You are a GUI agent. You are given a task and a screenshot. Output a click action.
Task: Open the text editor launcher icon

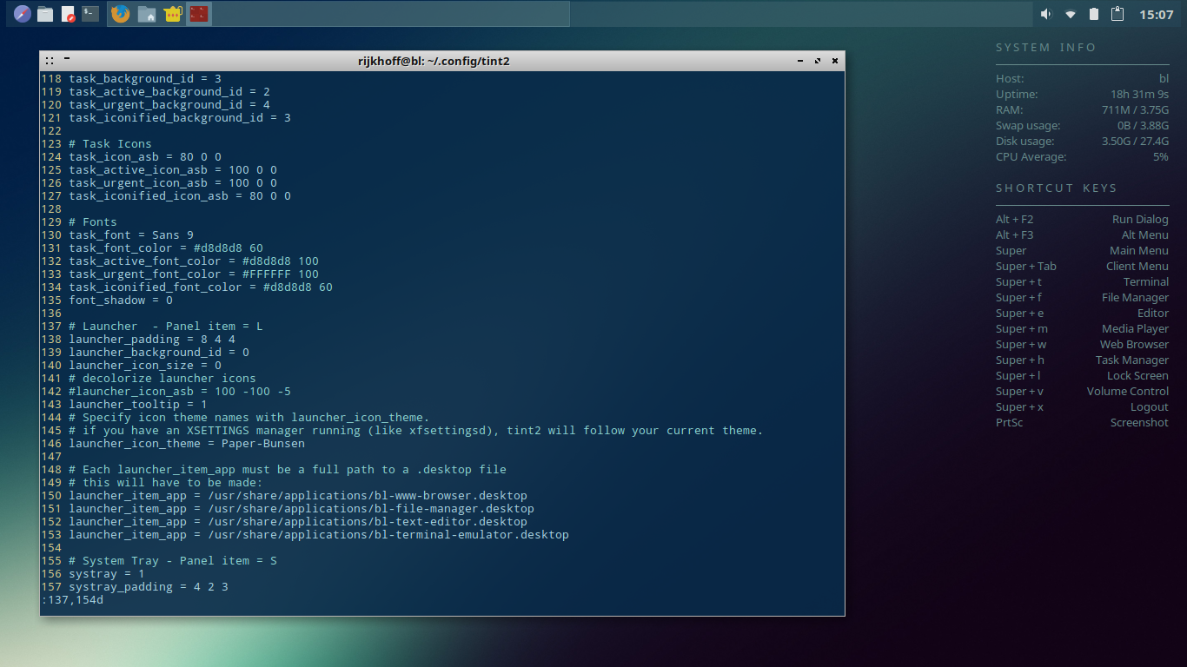pyautogui.click(x=68, y=14)
